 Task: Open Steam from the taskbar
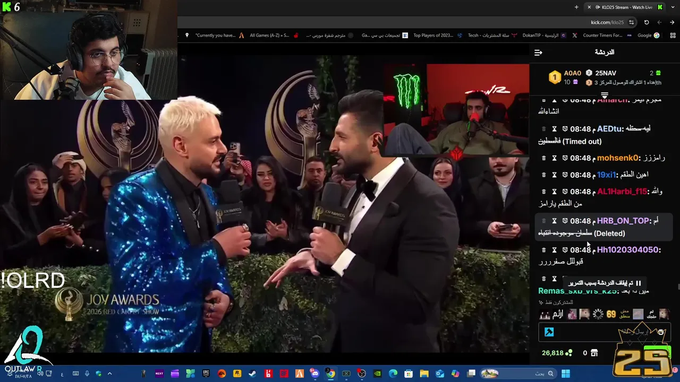coord(253,374)
